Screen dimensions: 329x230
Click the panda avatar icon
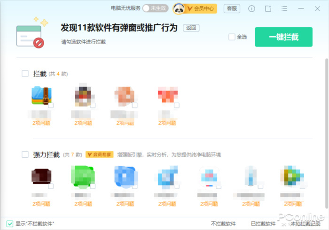[x=179, y=9]
